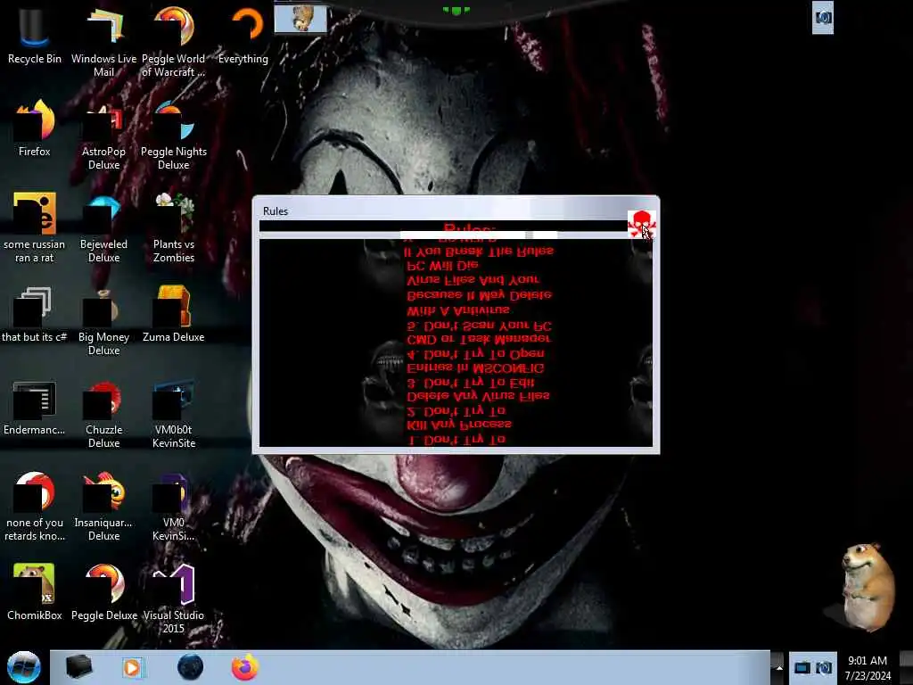Open ChomikBox desktop shortcut
This screenshot has width=913, height=685.
pyautogui.click(x=34, y=592)
